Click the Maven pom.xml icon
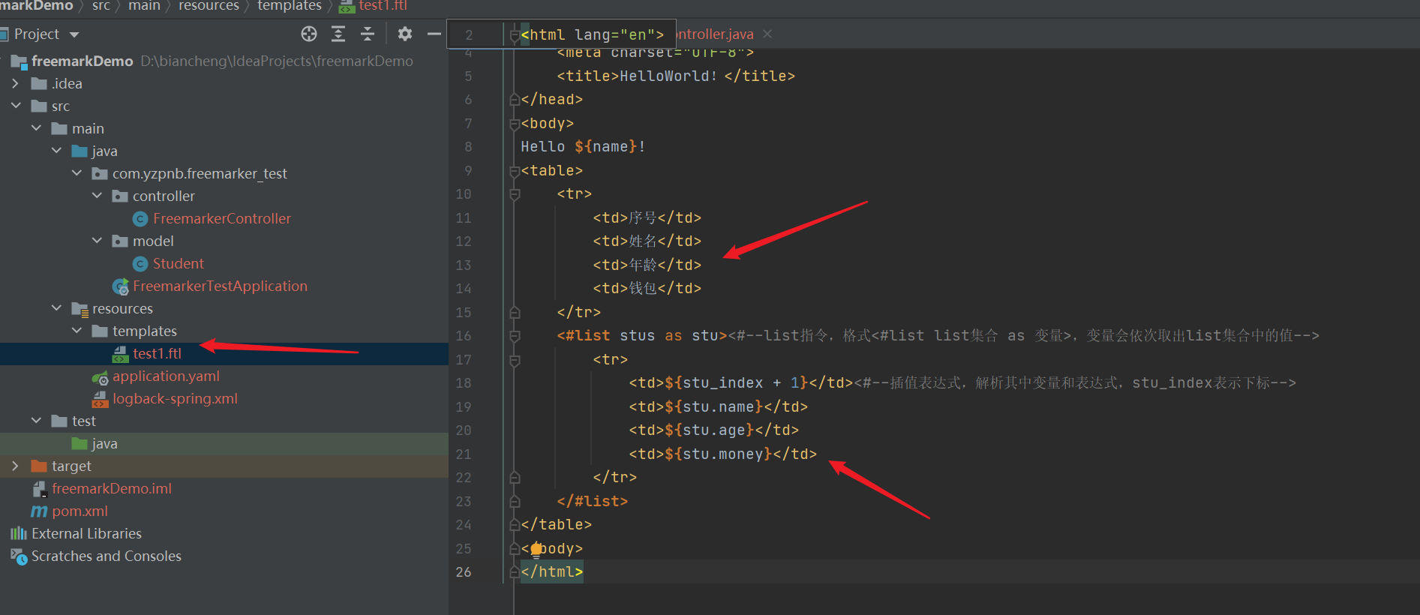The image size is (1420, 615). 39,511
